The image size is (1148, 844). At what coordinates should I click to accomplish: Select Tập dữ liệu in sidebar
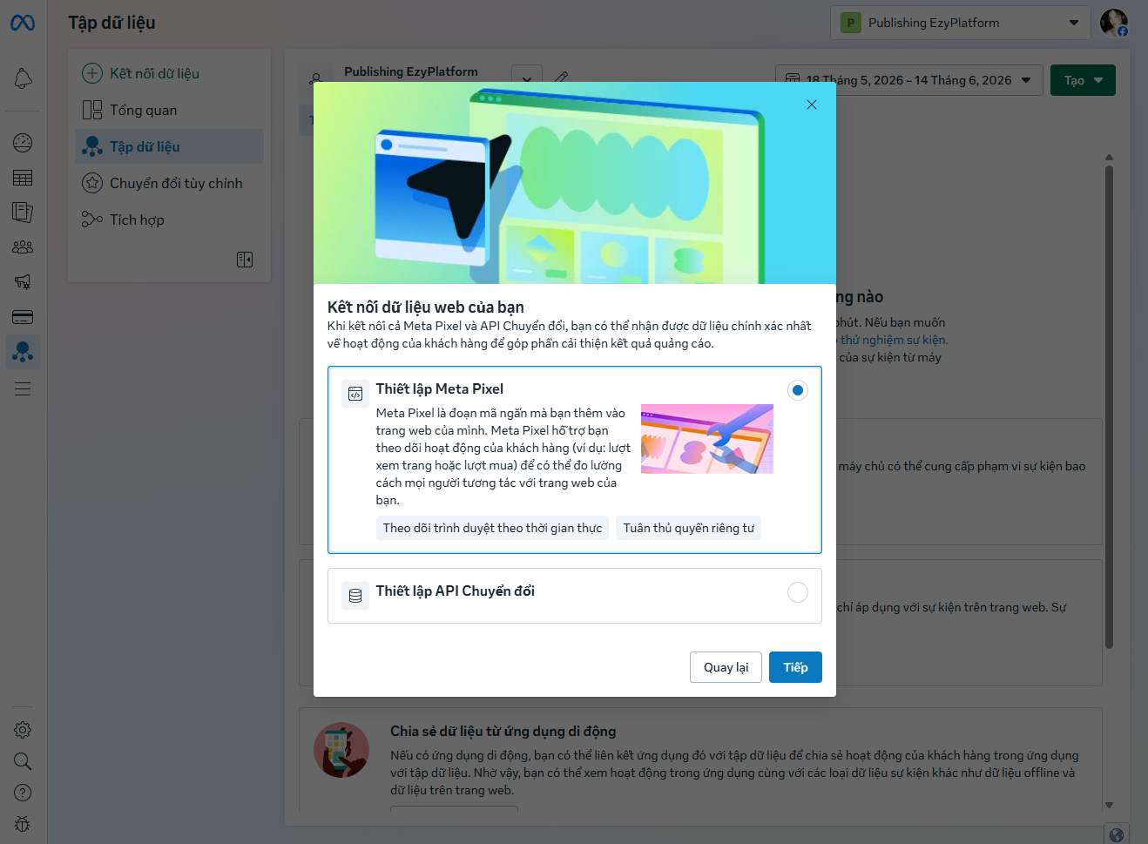169,146
